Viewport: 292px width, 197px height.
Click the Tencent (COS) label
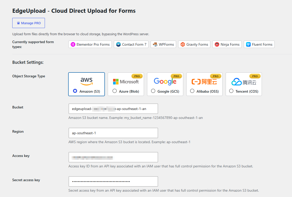click(x=247, y=91)
